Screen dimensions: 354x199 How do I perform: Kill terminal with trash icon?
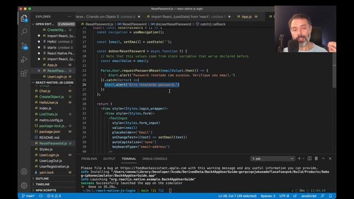316,159
